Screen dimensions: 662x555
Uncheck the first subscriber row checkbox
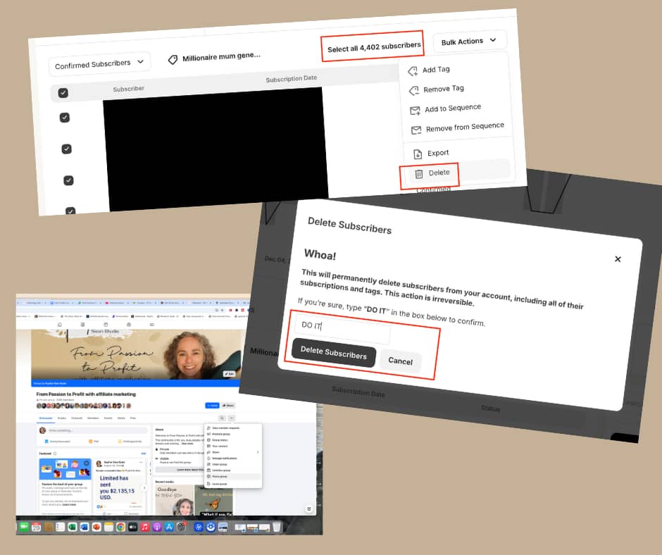click(x=65, y=118)
